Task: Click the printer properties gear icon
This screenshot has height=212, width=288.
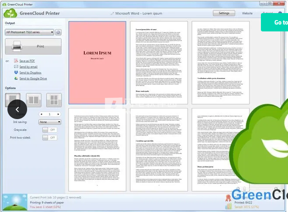Action: [58, 32]
